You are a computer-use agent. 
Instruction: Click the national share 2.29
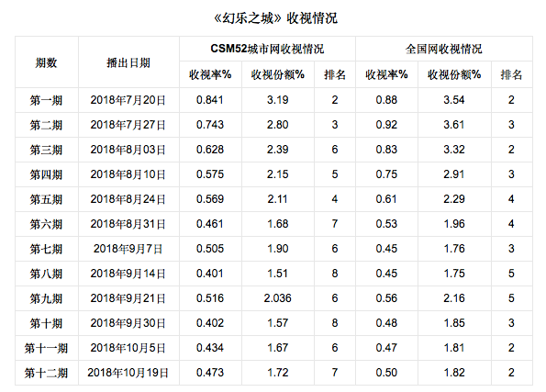tap(454, 199)
